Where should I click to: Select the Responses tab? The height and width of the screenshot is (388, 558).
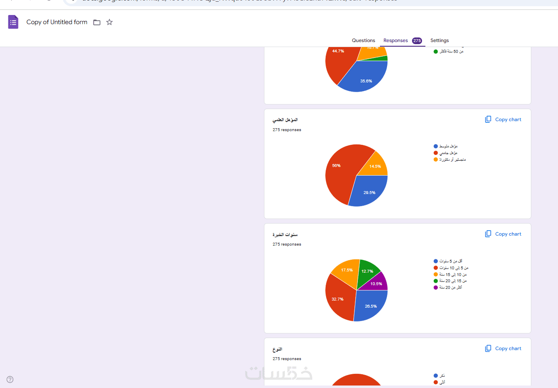pyautogui.click(x=402, y=40)
